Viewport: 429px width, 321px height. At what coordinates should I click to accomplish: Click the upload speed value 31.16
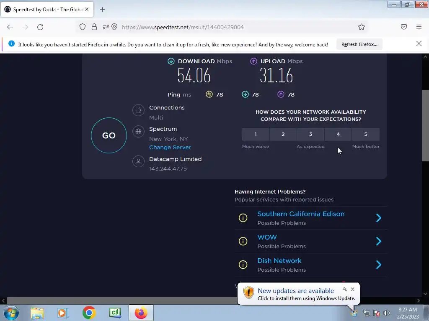(277, 75)
